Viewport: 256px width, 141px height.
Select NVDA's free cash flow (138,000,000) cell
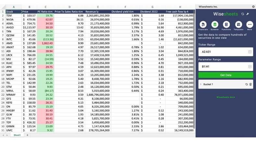pos(179,19)
